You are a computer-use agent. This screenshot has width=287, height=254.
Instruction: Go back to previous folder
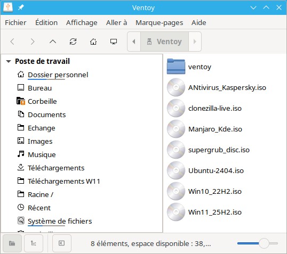pyautogui.click(x=12, y=42)
